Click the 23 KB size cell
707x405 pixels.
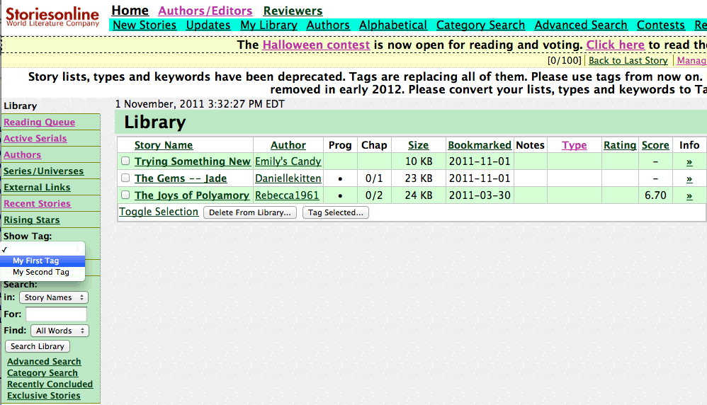[x=419, y=178]
